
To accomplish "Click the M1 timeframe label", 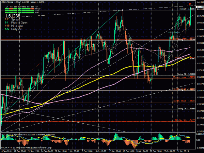I will click(33, 7).
